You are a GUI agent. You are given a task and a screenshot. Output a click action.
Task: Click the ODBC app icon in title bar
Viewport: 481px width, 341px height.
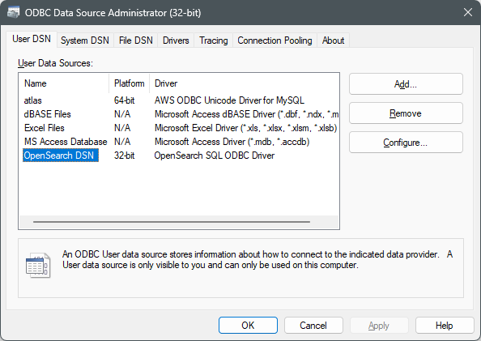(x=13, y=13)
